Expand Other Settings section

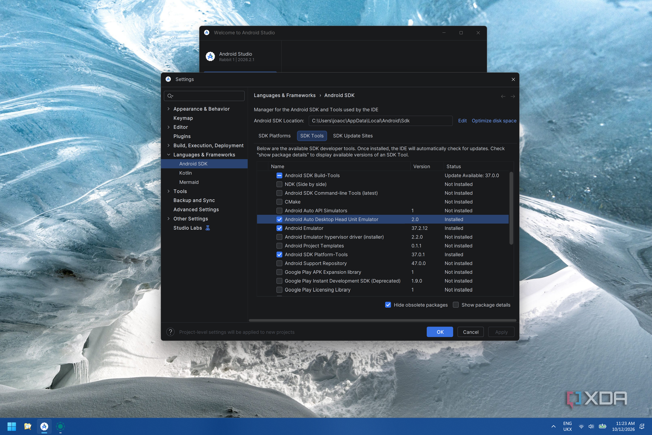click(x=169, y=219)
